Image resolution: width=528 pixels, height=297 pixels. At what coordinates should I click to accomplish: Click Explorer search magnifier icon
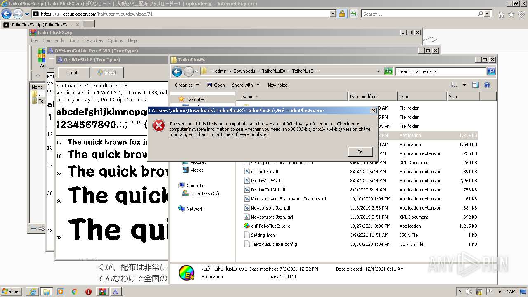[x=491, y=71]
